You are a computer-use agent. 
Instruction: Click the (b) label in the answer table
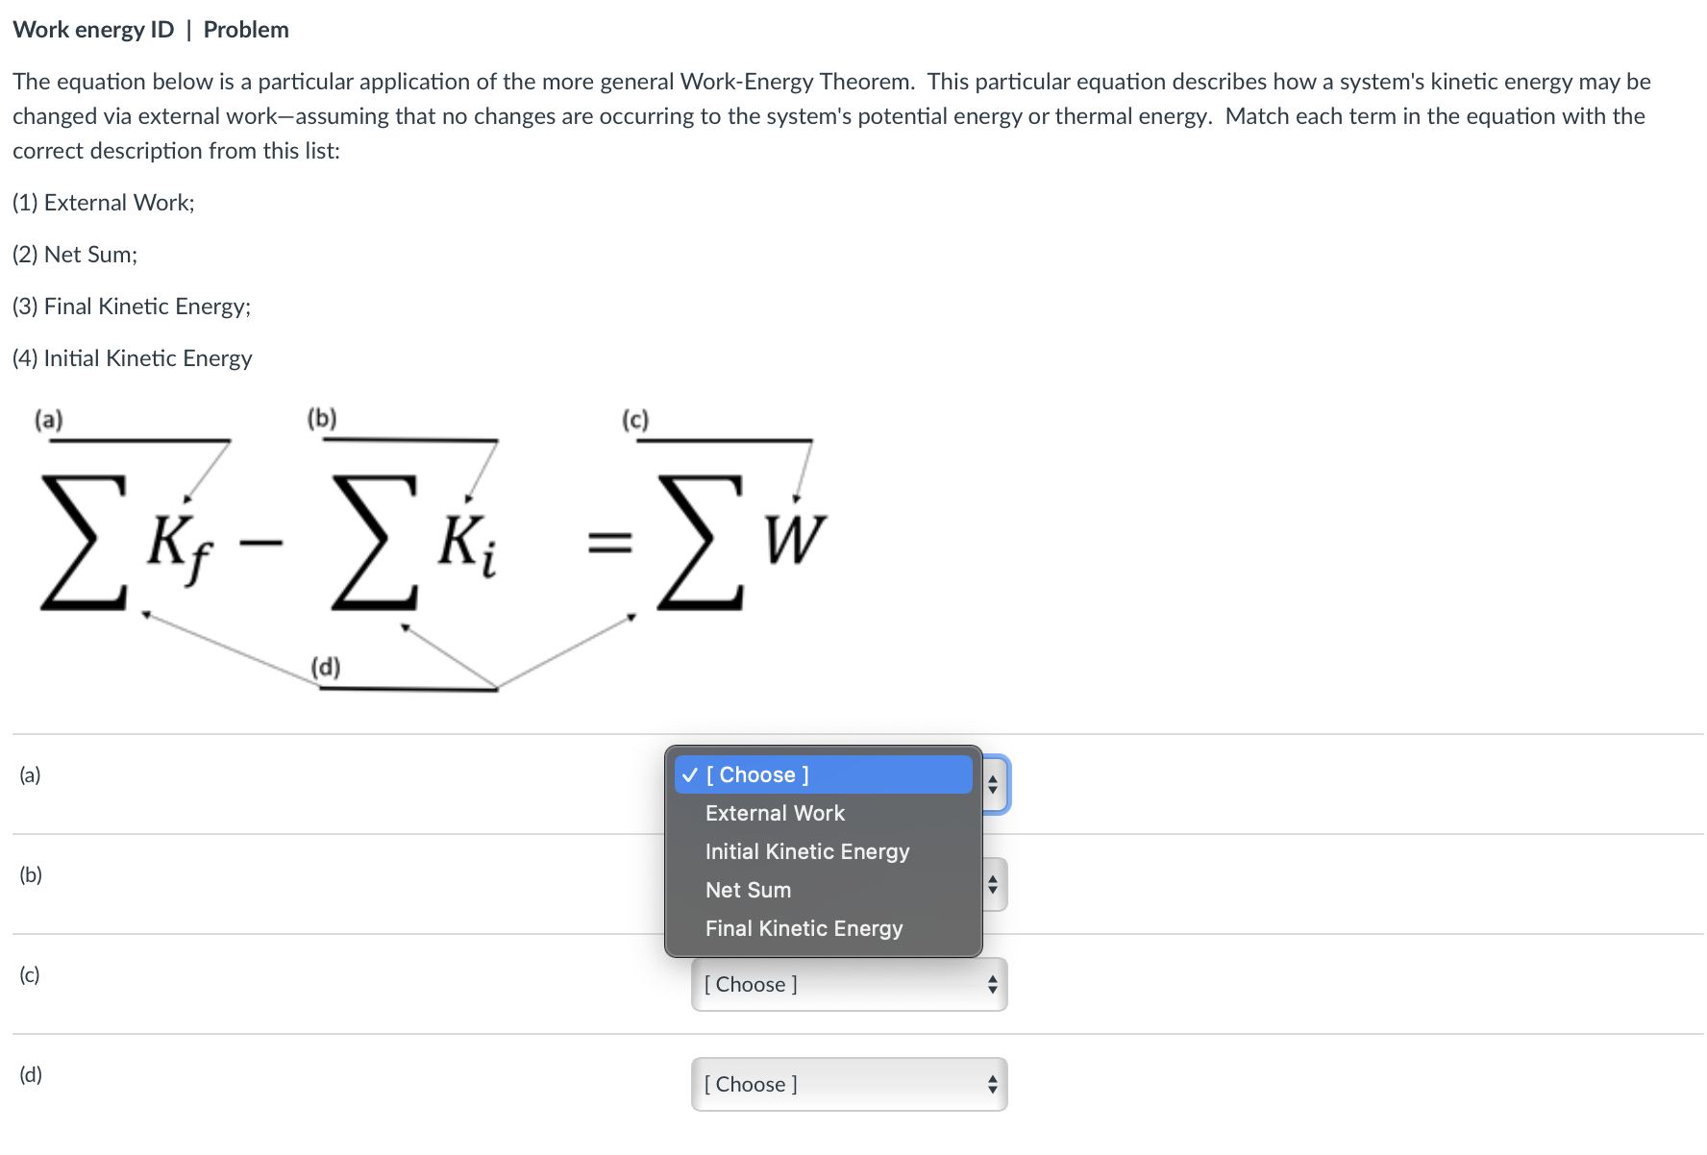pyautogui.click(x=30, y=874)
